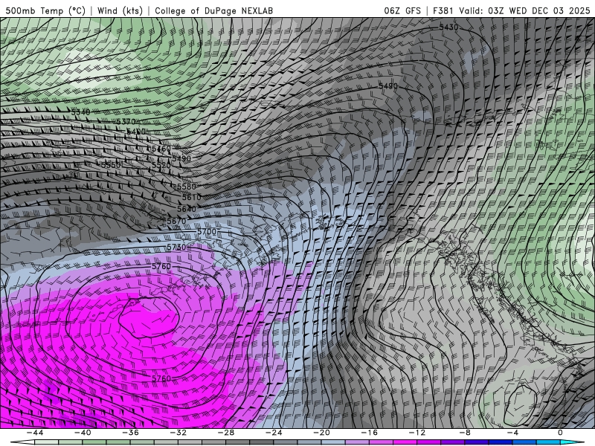Select the 'Valid: 03Z WED DEC 03 2025' text
This screenshot has width=595, height=446.
coord(524,10)
